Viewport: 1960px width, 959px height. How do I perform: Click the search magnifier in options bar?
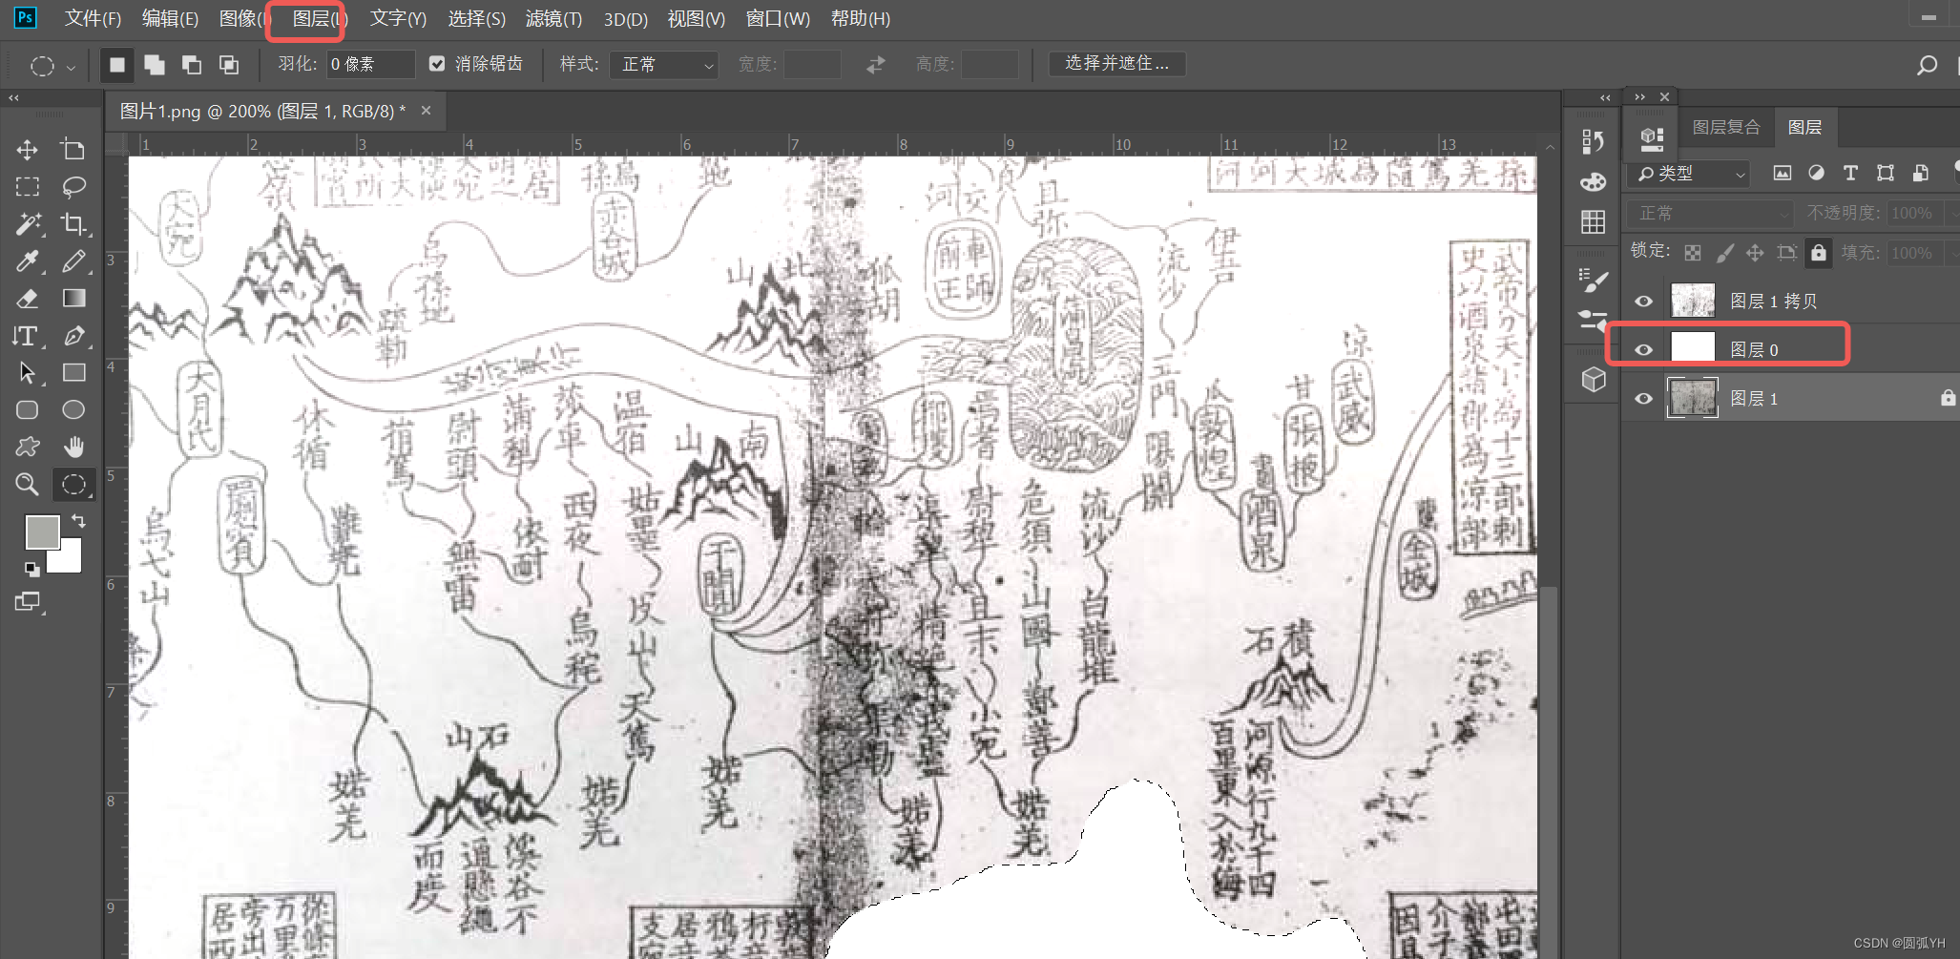(1927, 65)
